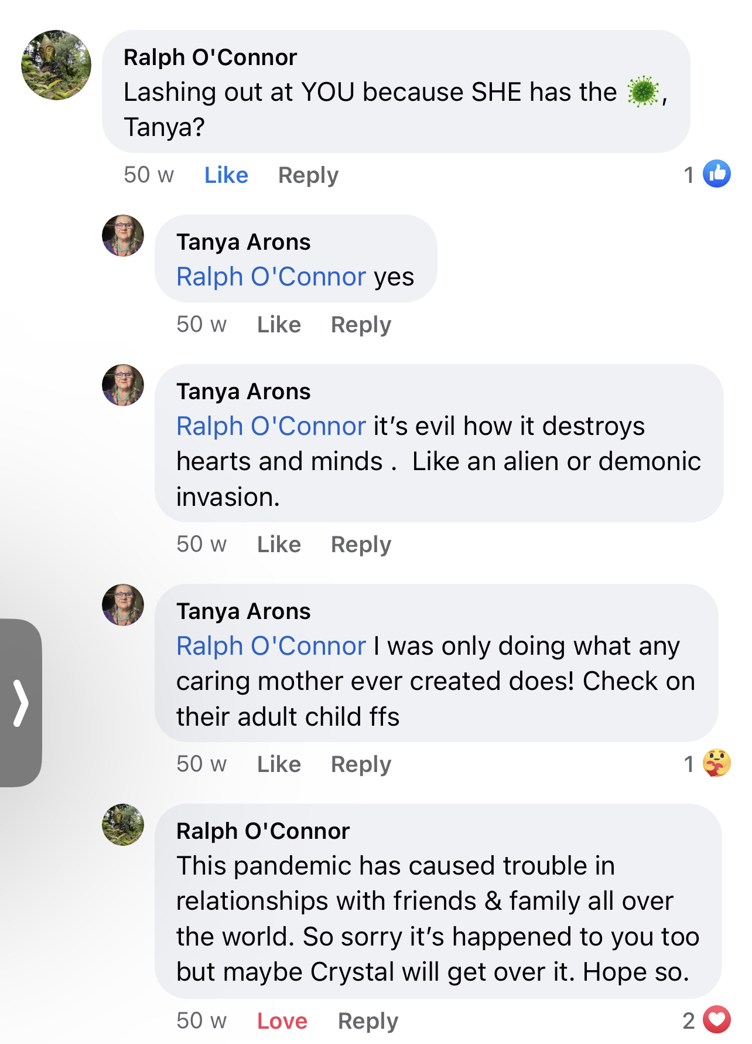
Task: Open Ralph O'Connor's avatar on the pandemic reply
Action: 123,825
